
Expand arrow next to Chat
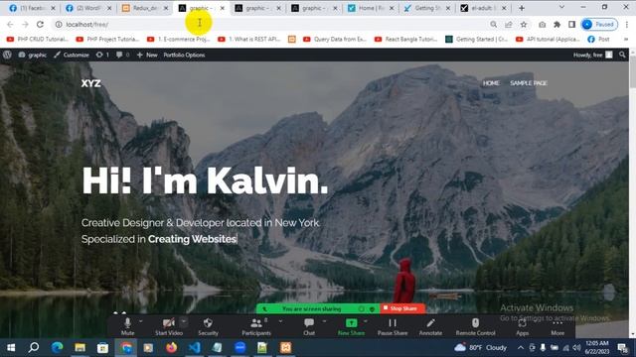(324, 321)
